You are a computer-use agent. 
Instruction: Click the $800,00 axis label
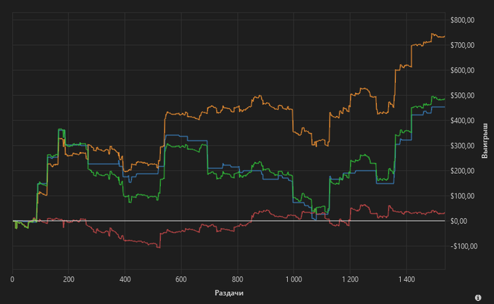pyautogui.click(x=462, y=20)
